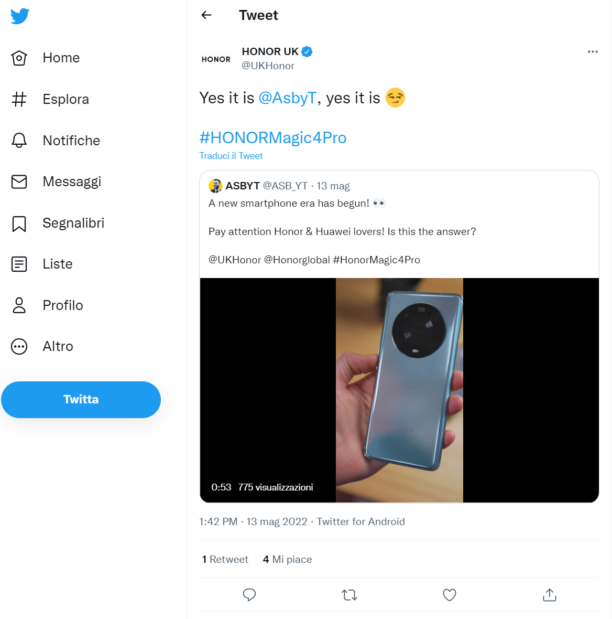Click Traduci il Tweet link

point(231,156)
